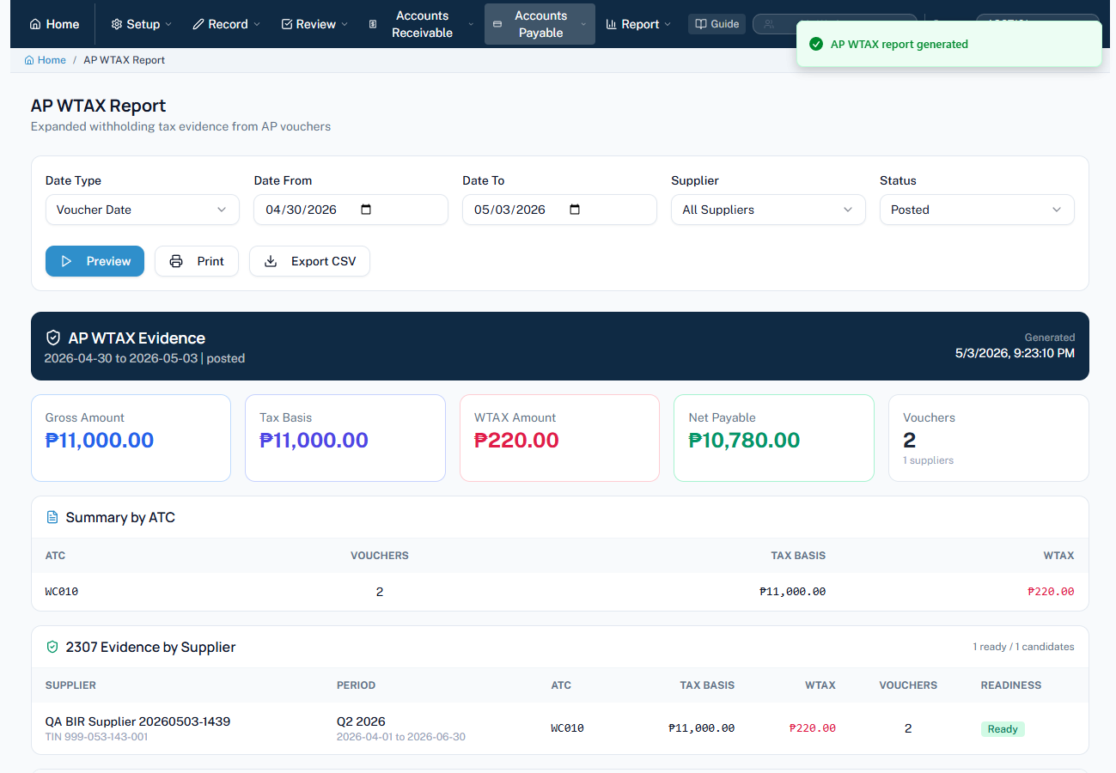Image resolution: width=1116 pixels, height=773 pixels.
Task: Open the Supplier dropdown
Action: click(768, 210)
